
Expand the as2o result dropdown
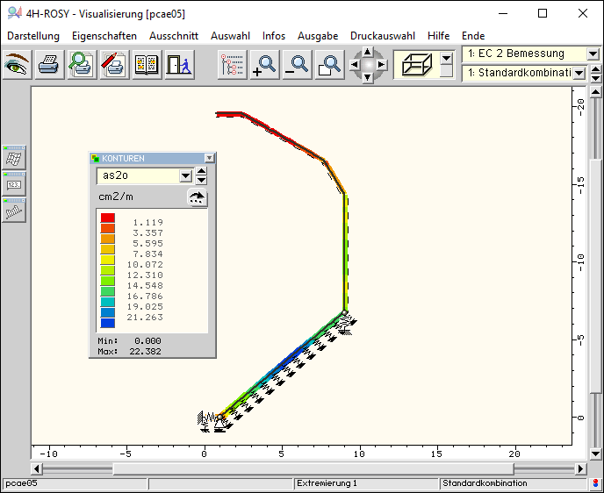click(185, 175)
